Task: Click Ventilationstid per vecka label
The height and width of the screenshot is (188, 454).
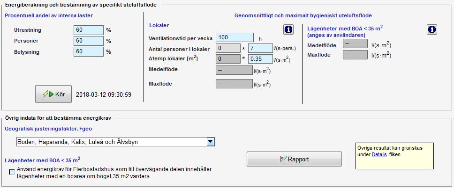Action: pyautogui.click(x=181, y=38)
